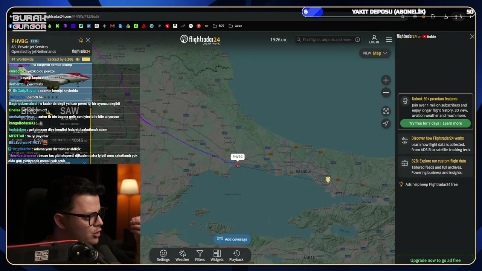Open the browser downloads icon
The width and height of the screenshot is (482, 271).
[446, 17]
